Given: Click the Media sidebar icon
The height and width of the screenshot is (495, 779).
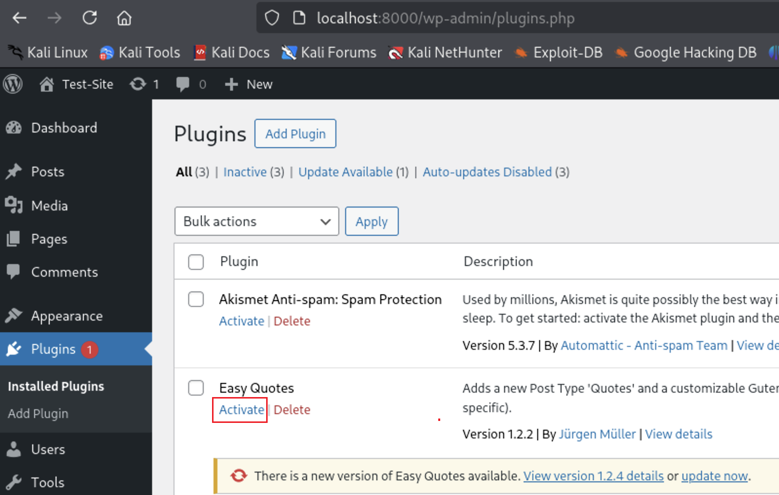Looking at the screenshot, I should point(14,205).
